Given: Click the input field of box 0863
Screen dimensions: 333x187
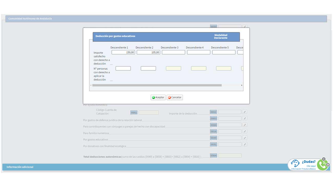Looking at the screenshot, I should click(230, 118).
